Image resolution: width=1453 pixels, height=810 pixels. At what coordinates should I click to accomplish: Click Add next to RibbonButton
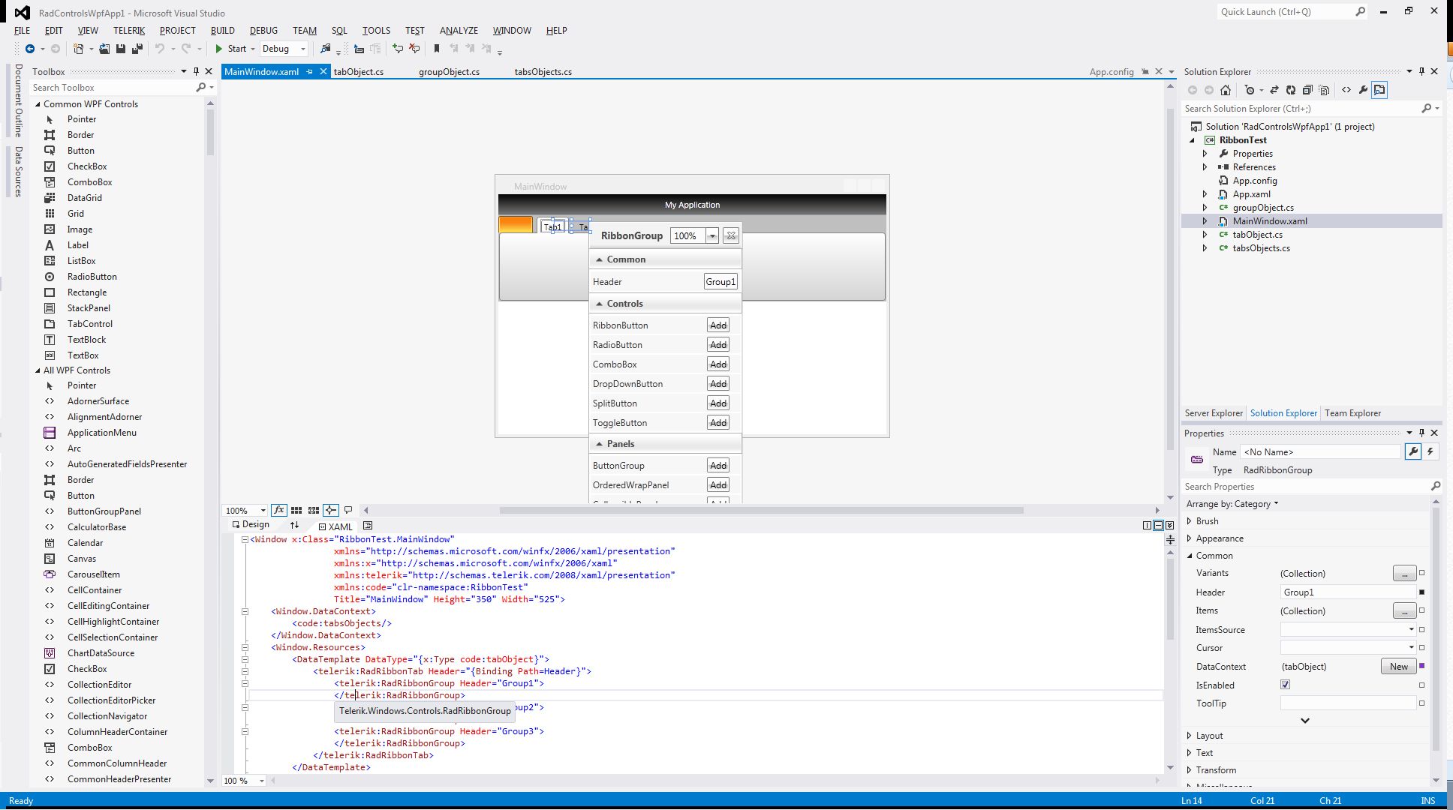tap(718, 325)
